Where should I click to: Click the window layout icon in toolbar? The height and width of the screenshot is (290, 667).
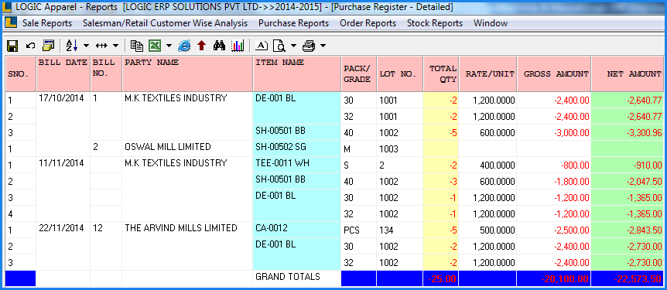tap(49, 45)
